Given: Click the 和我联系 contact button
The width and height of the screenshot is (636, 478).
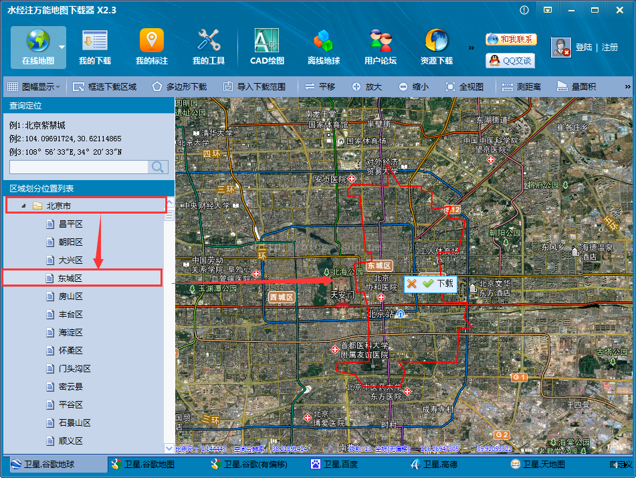Looking at the screenshot, I should [x=511, y=39].
